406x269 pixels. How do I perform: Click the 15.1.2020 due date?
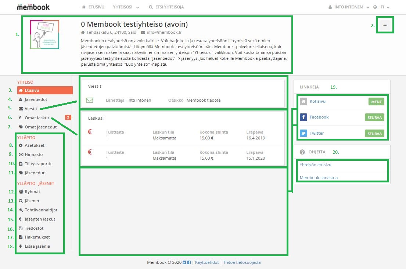click(x=256, y=158)
